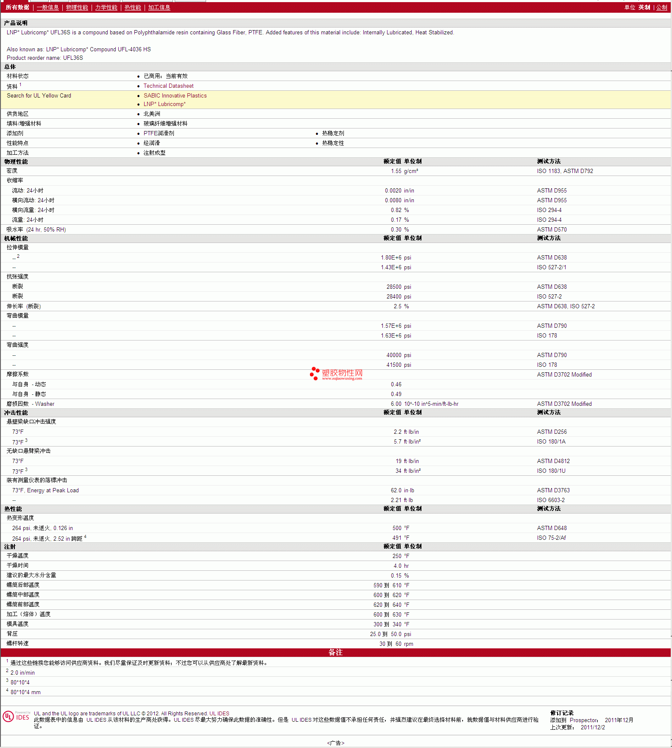Switch to the 一般信息 tab

47,8
